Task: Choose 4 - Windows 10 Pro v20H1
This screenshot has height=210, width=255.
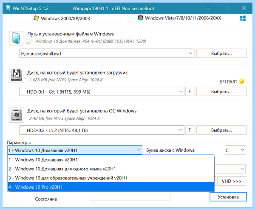Action: [x=111, y=187]
